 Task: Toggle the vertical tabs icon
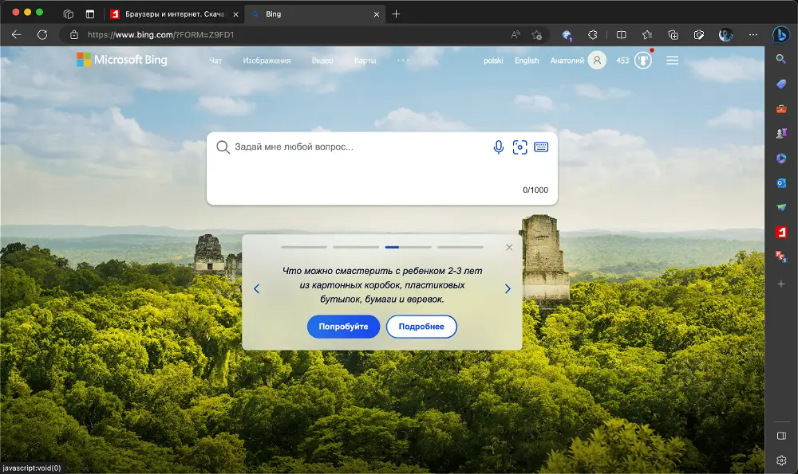click(90, 14)
